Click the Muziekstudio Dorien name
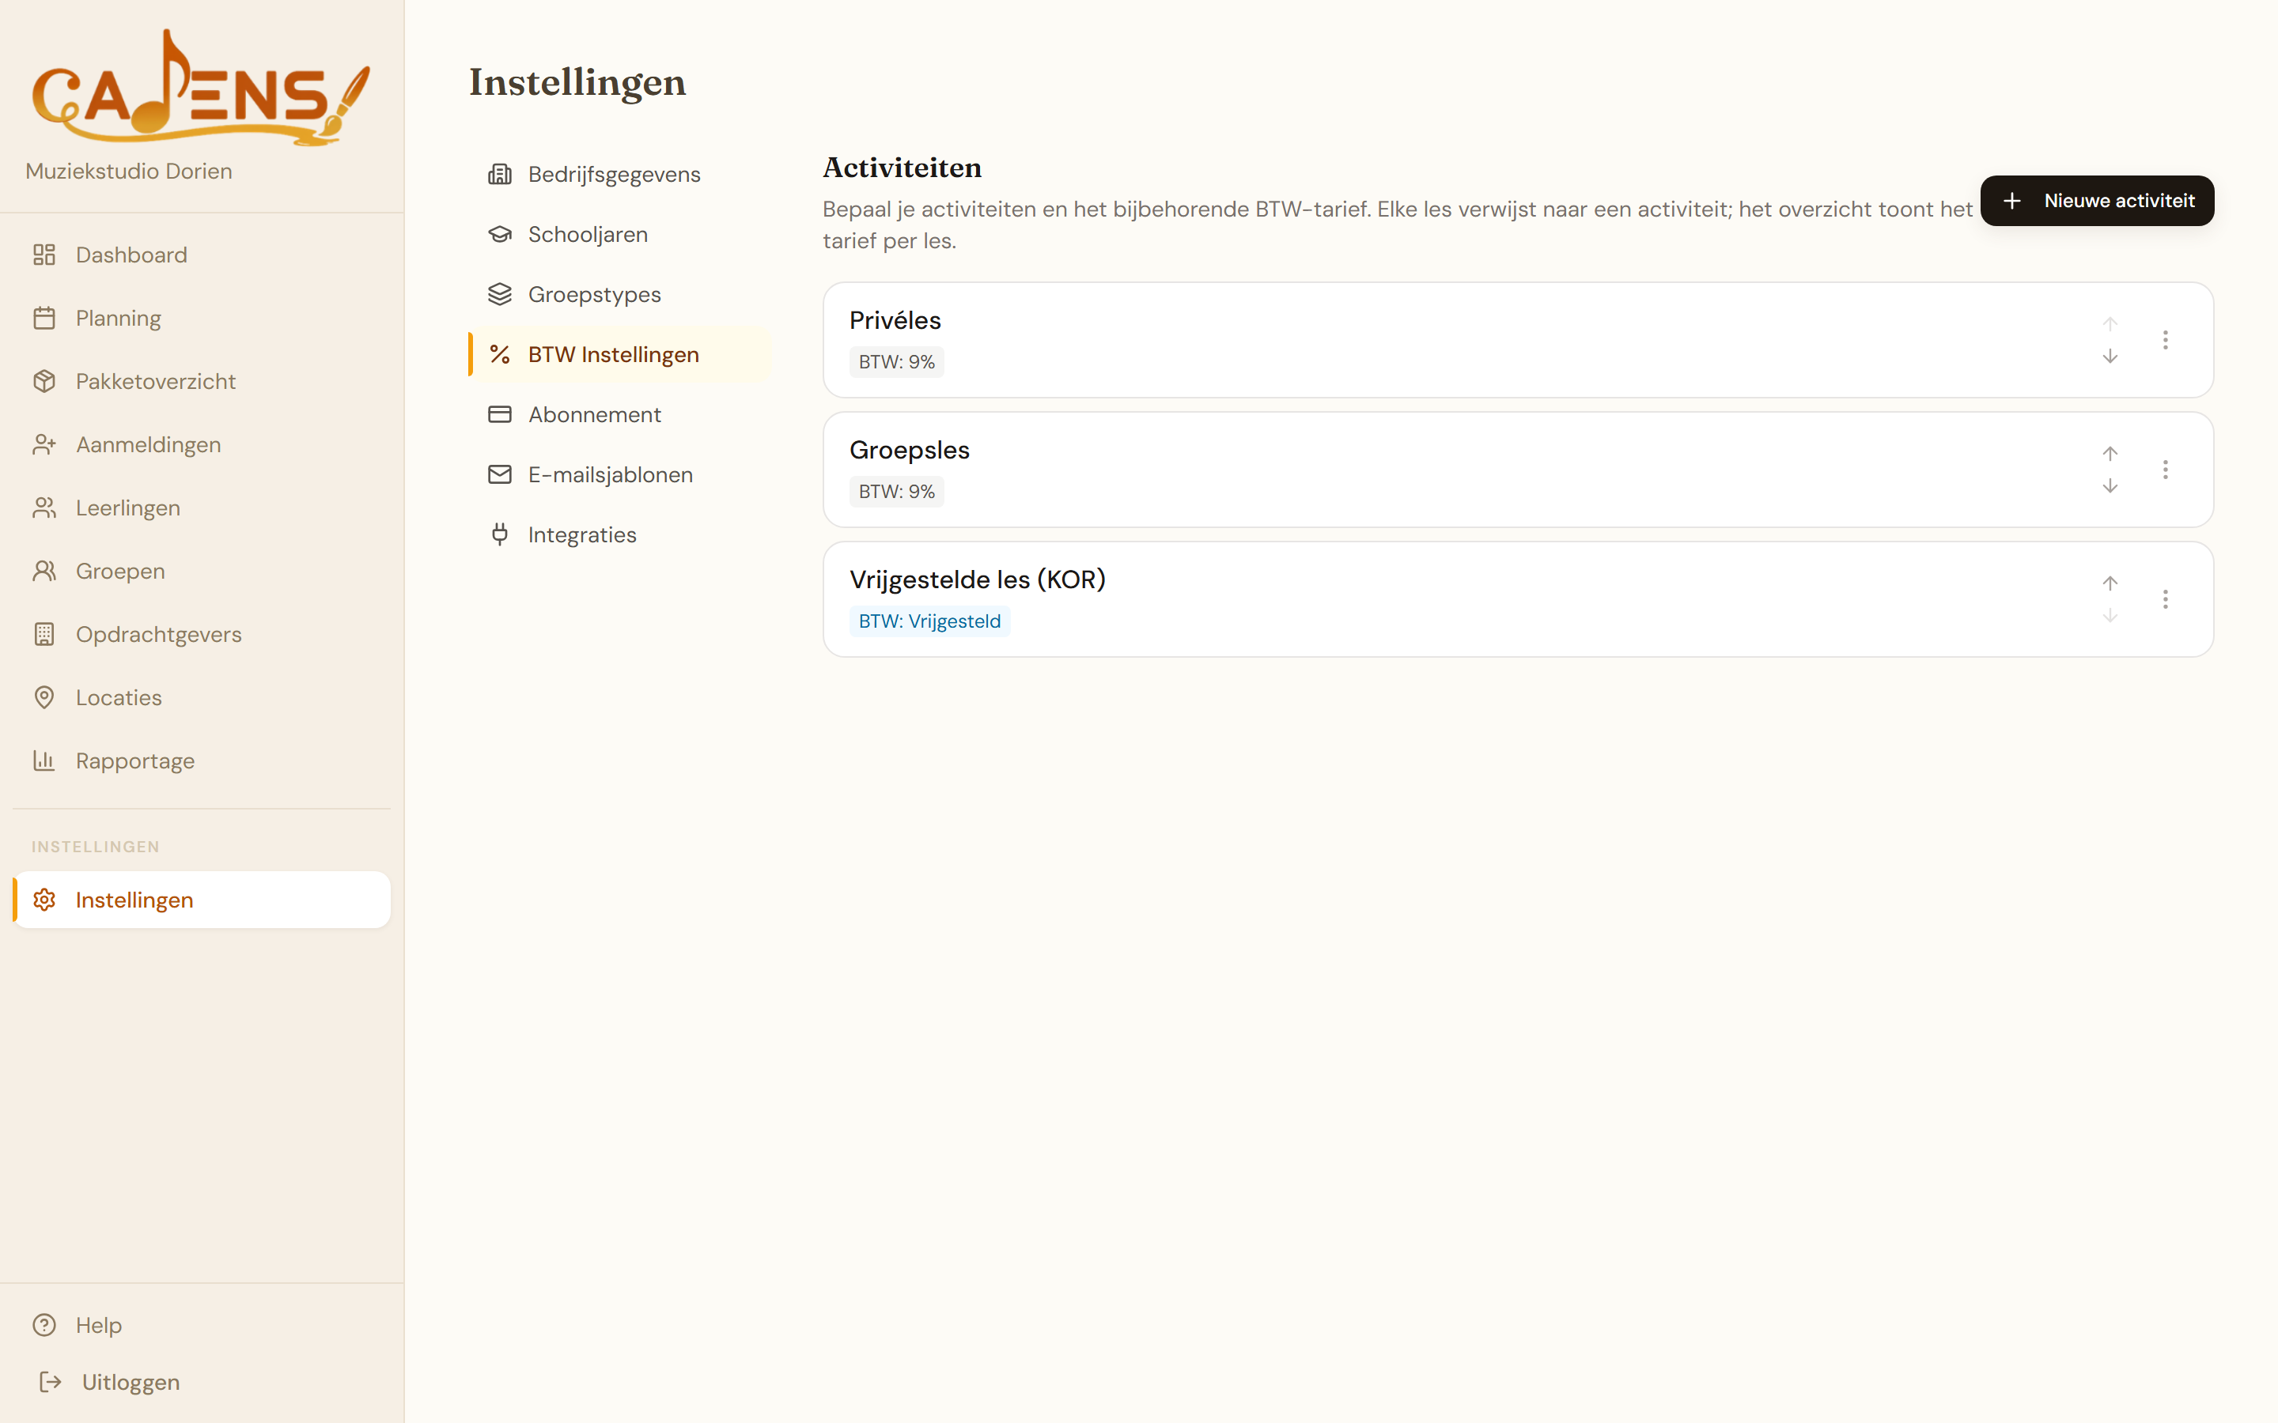The height and width of the screenshot is (1423, 2278). (x=129, y=172)
